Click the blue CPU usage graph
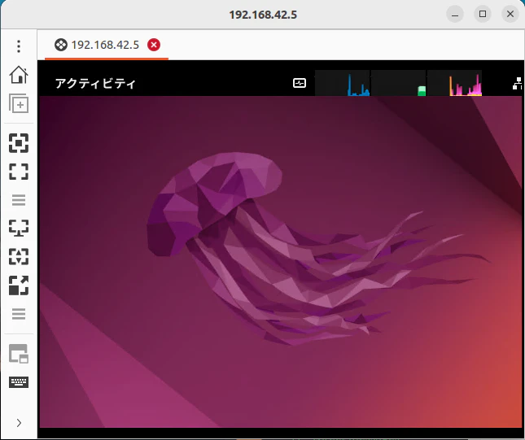The image size is (525, 440). [x=343, y=83]
